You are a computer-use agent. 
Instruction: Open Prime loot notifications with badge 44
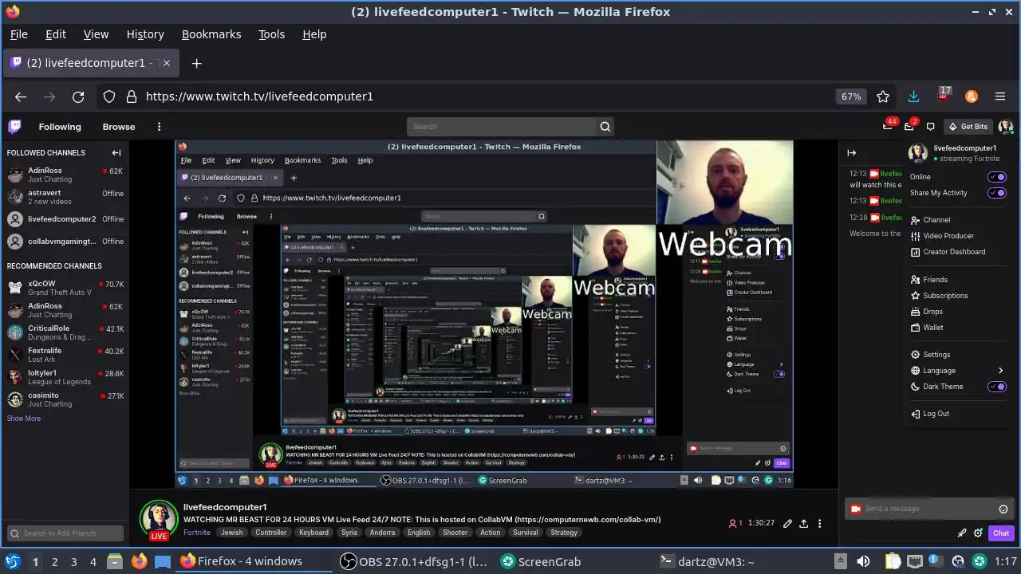(x=888, y=126)
